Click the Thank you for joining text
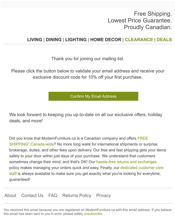This screenshot has width=175, height=216. coord(88,59)
